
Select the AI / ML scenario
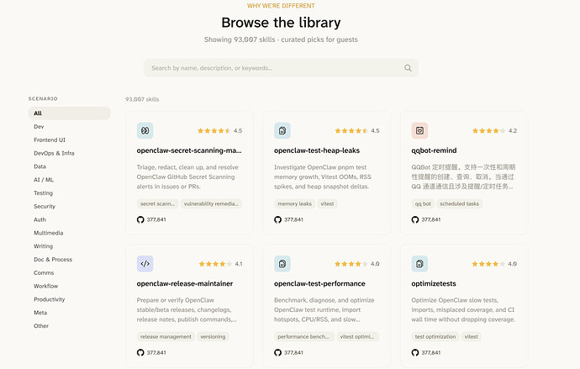point(44,180)
